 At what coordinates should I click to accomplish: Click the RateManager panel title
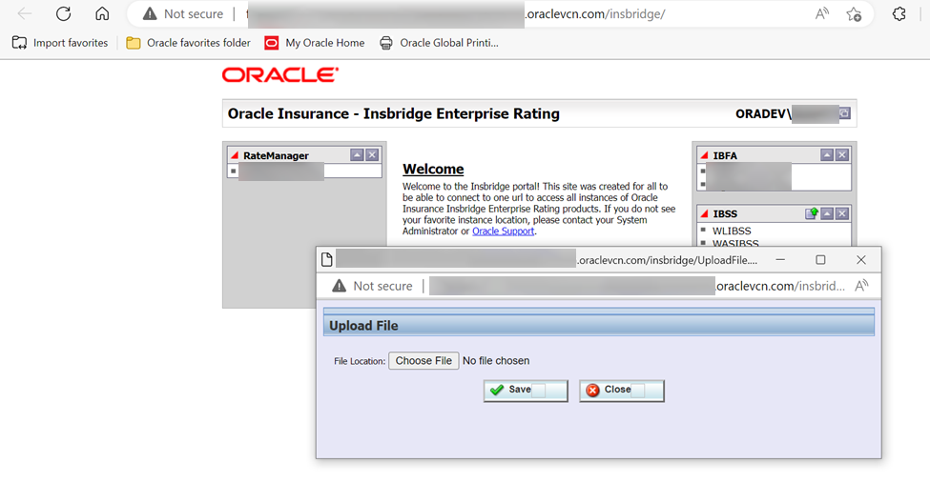(x=276, y=155)
